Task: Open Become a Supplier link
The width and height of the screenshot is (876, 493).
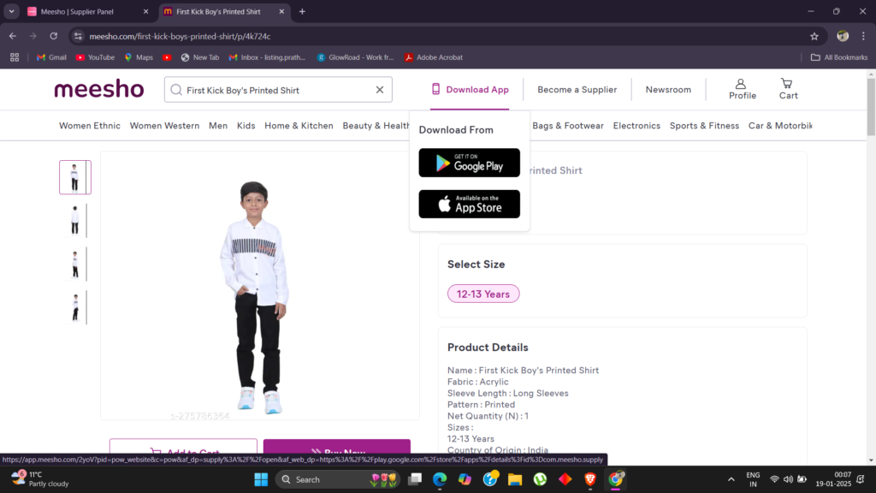Action: tap(577, 89)
